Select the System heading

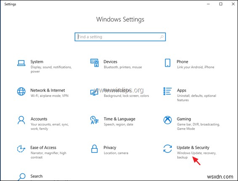click(x=37, y=62)
